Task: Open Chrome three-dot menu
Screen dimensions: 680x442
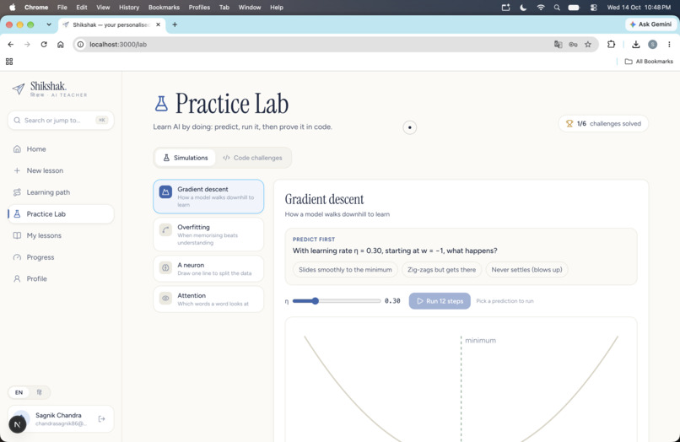Action: (669, 44)
